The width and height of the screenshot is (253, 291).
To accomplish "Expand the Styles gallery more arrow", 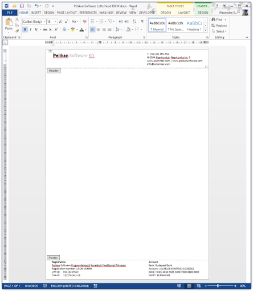I will [206, 30].
